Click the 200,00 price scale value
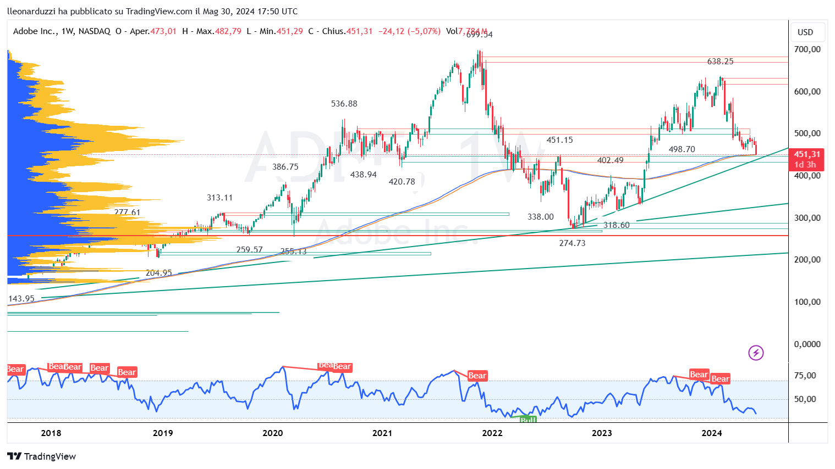 tap(807, 260)
